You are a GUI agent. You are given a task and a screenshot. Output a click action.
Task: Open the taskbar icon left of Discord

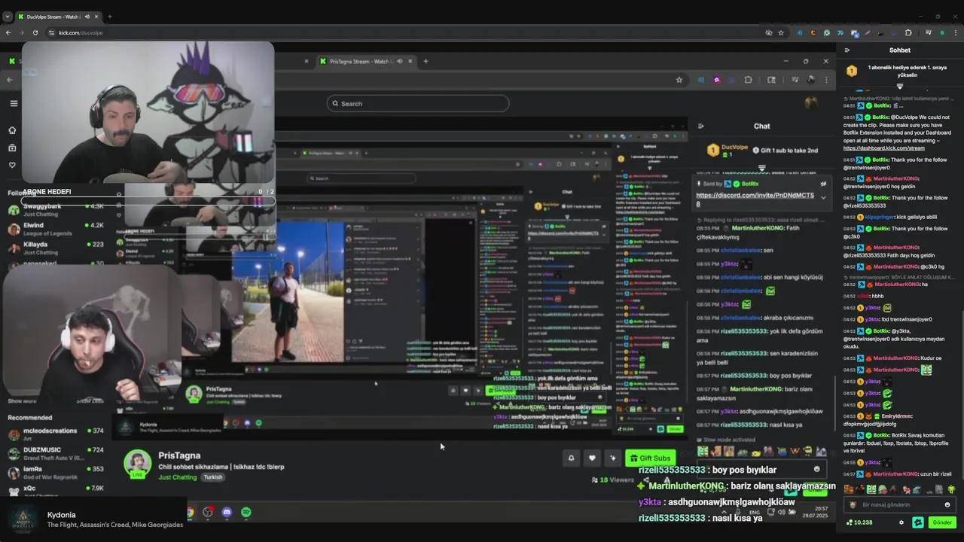pos(208,512)
